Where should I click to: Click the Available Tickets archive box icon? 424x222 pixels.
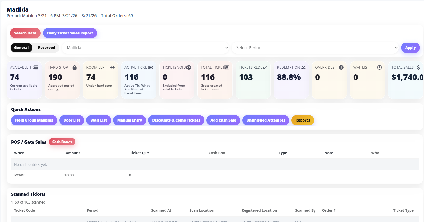coord(36,67)
